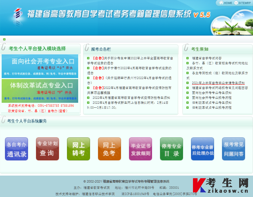Open the 报考常见问题问答 tile
This screenshot has height=197, width=253.
pos(234,149)
